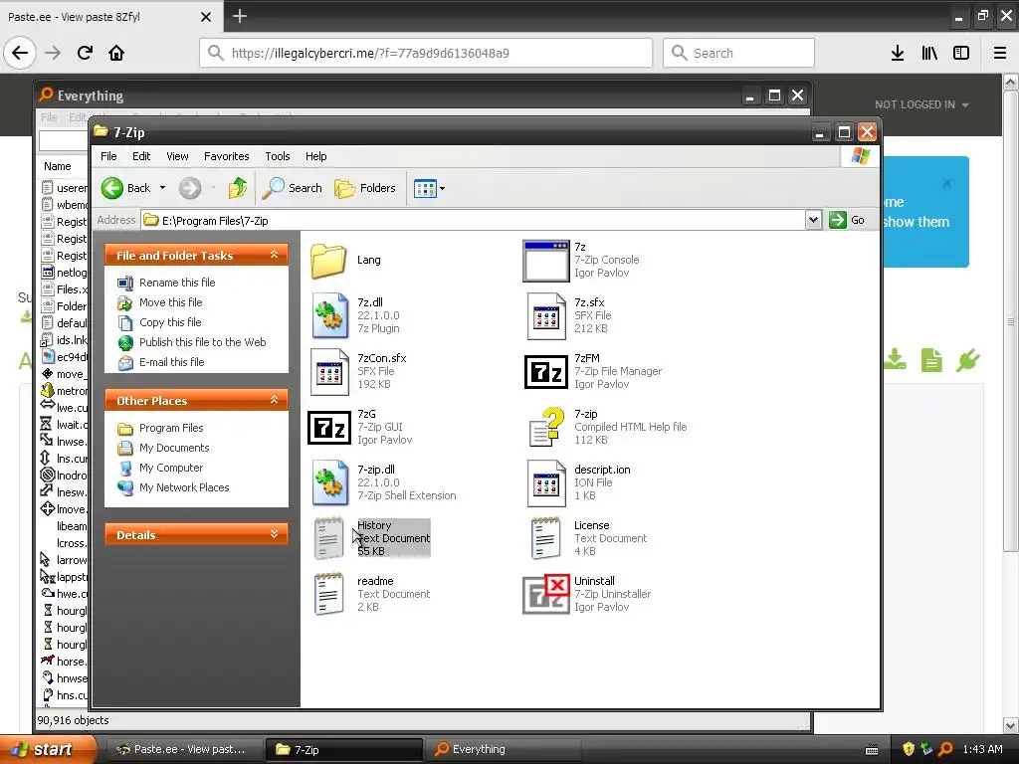
Task: Click E-mail this file link
Action: (x=171, y=362)
